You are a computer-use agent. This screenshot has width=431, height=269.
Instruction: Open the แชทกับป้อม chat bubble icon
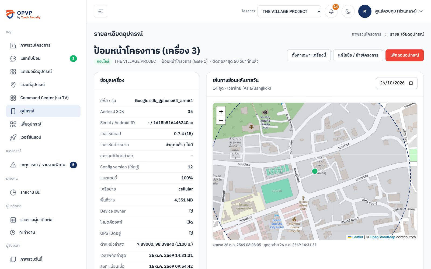point(13,59)
